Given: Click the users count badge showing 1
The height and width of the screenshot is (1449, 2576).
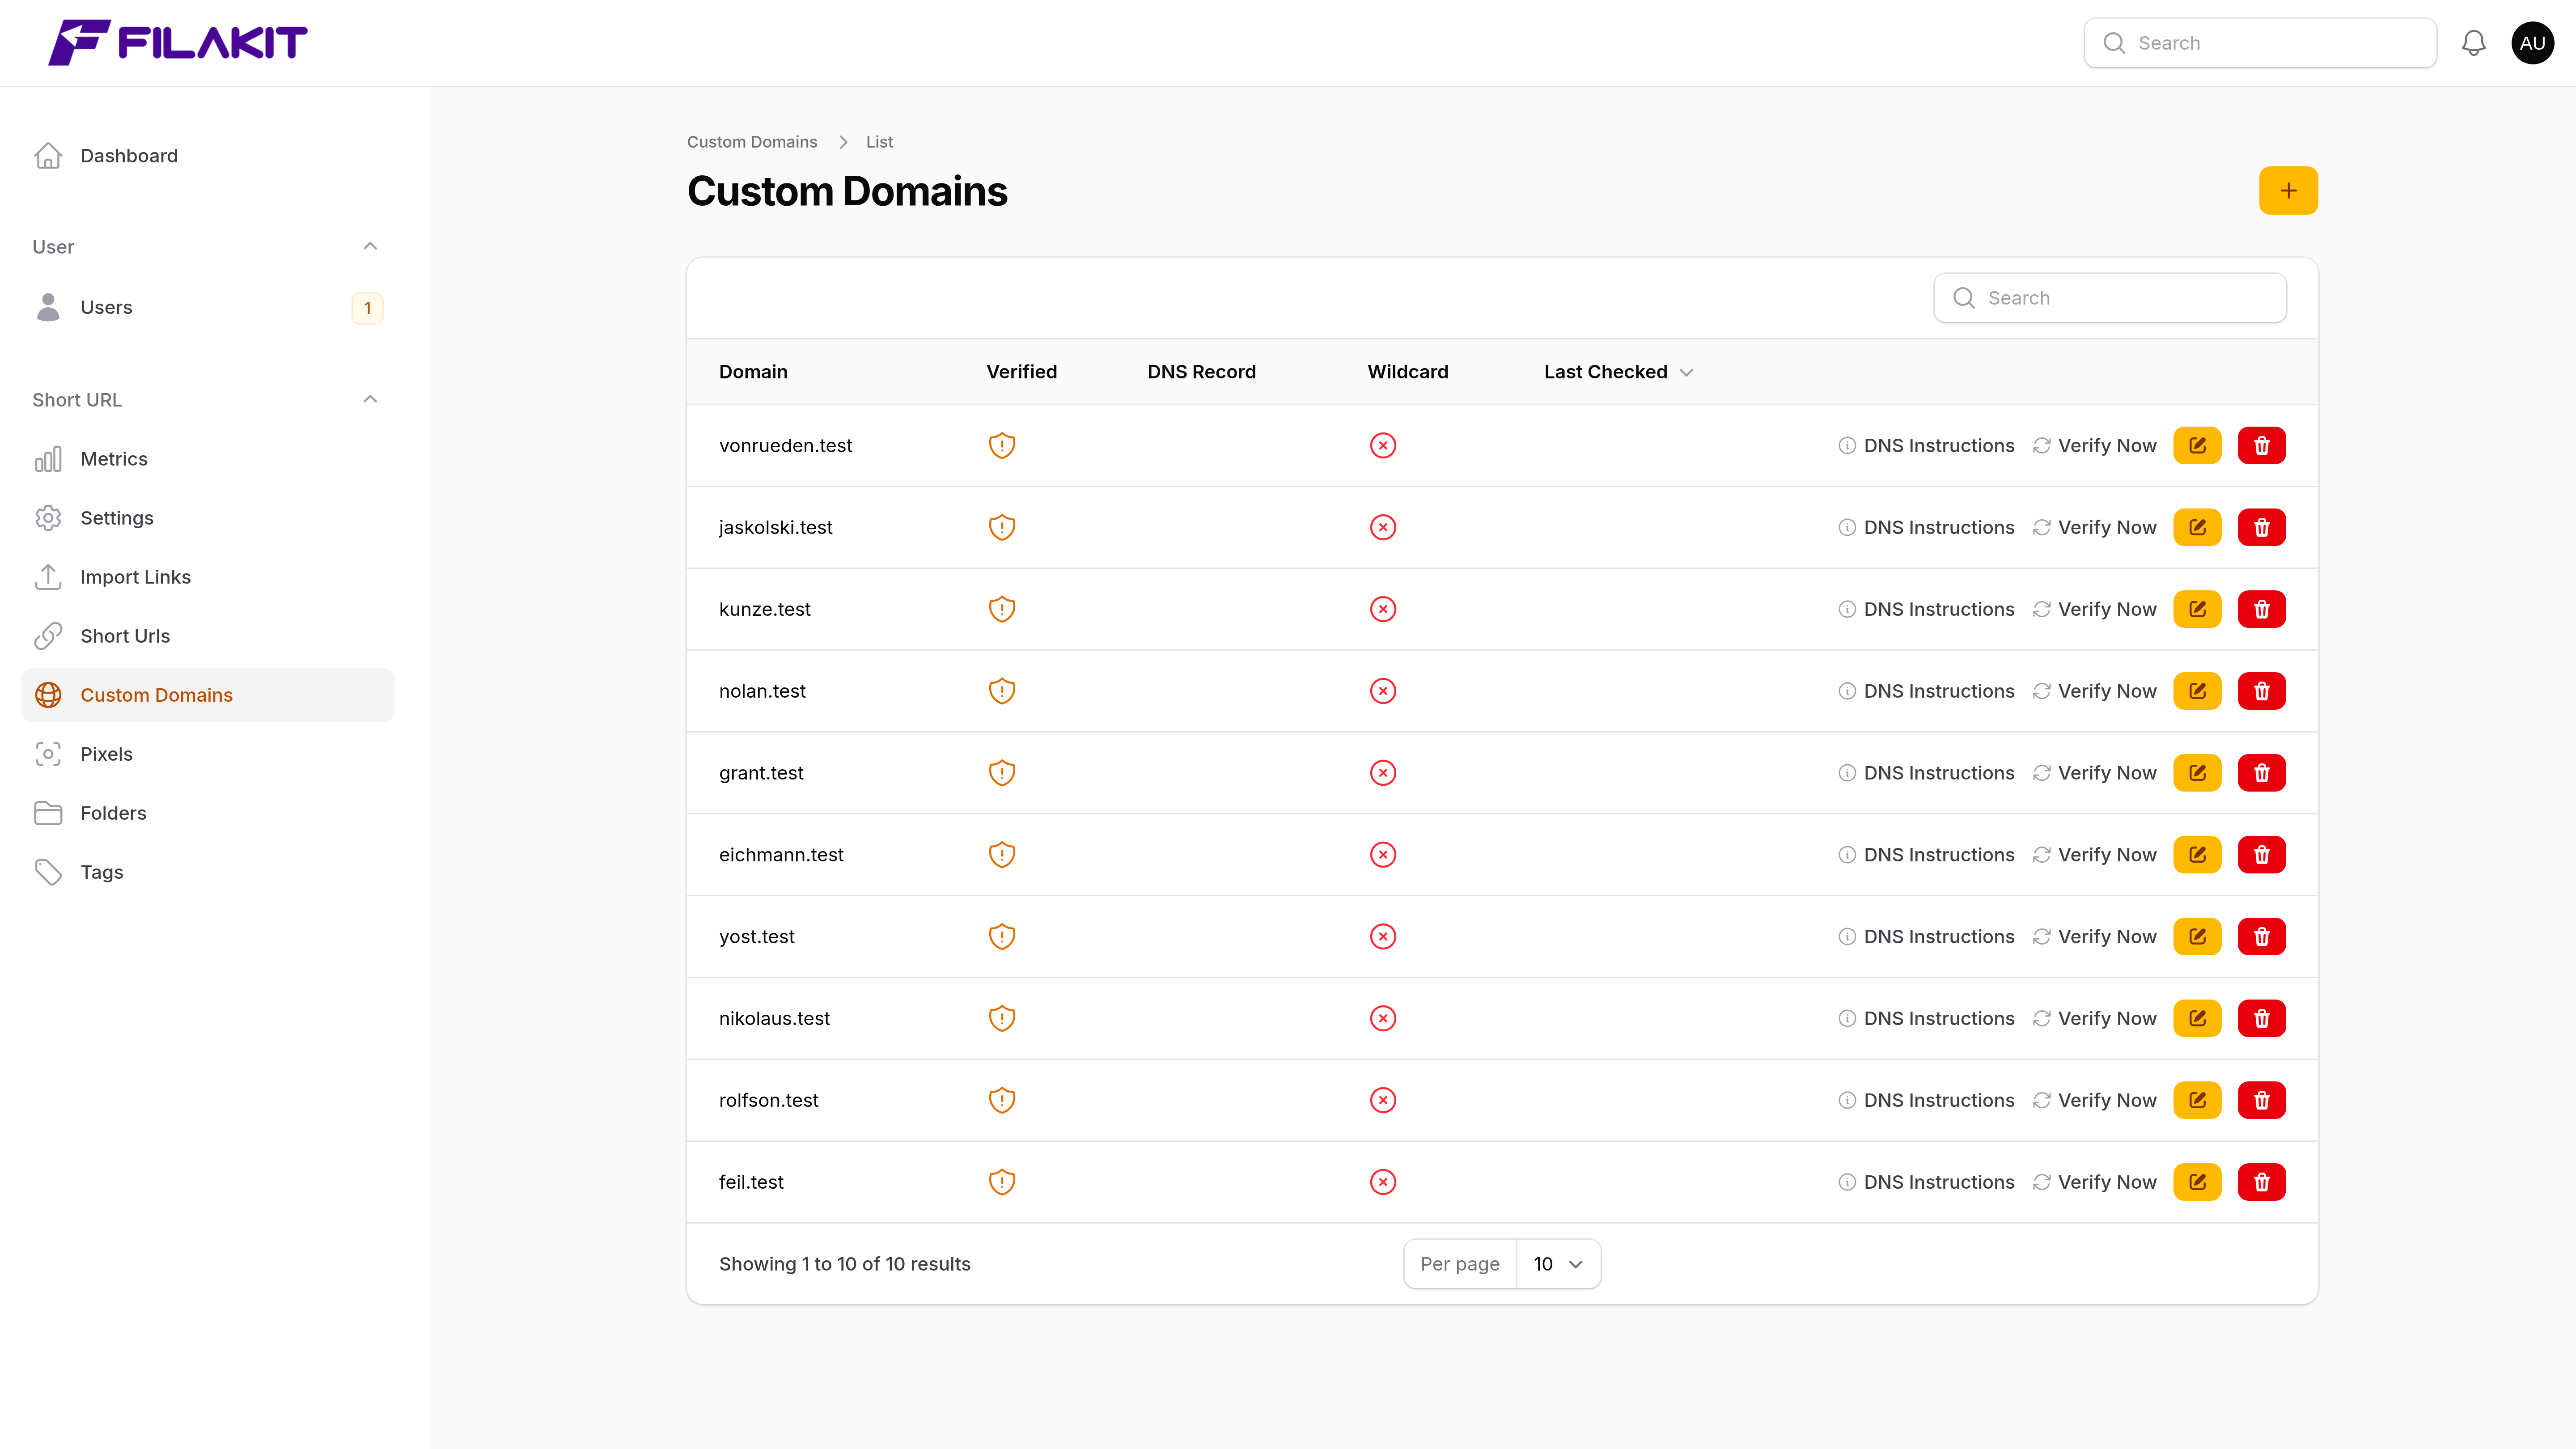Looking at the screenshot, I should pos(367,308).
